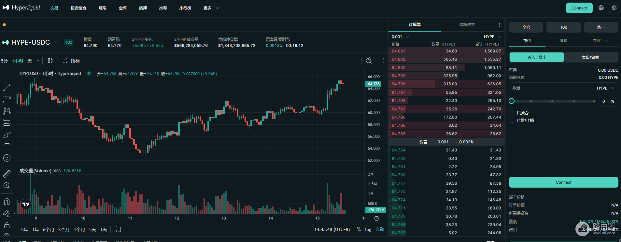Open the indicators fx menu
621x242 pixels.
71,61
